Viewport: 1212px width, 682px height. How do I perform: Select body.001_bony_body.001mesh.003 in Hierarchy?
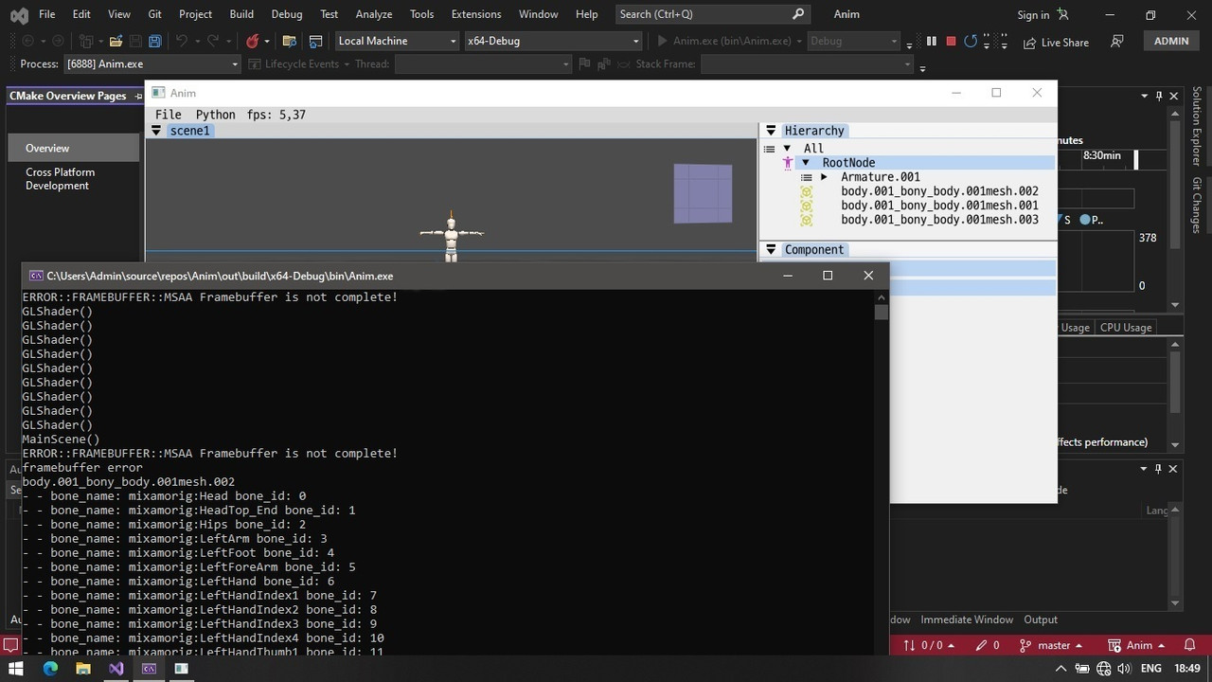click(939, 220)
